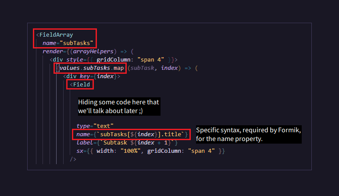339x196 pixels.
Task: Click the 'Specific syntax, required by Formik' note
Action: coord(249,134)
